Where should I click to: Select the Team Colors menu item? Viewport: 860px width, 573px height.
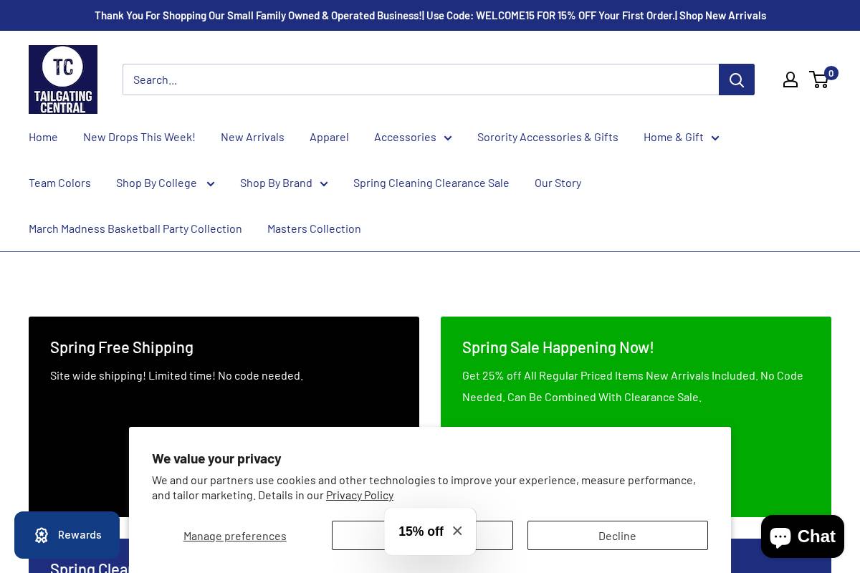(x=59, y=183)
